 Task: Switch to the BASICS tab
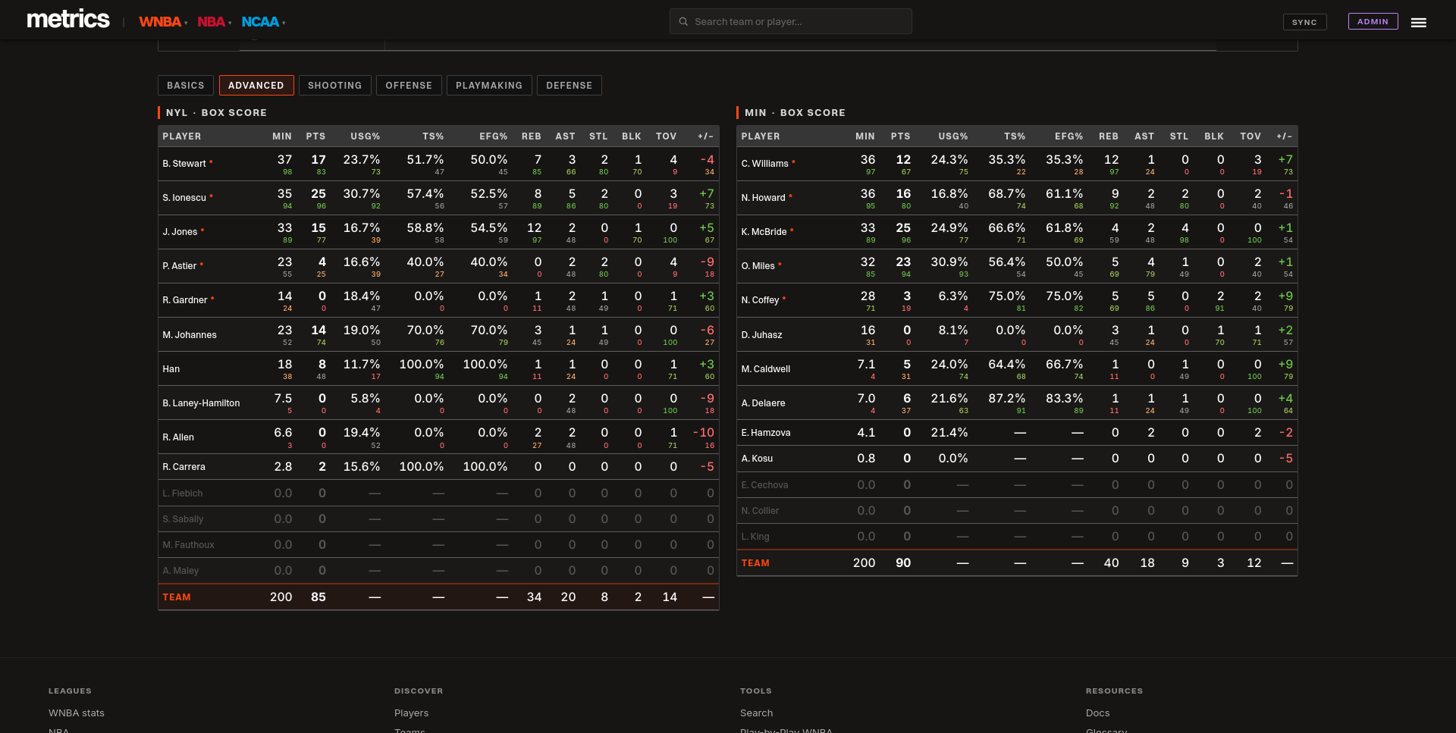click(x=186, y=86)
